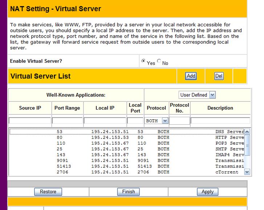The width and height of the screenshot is (264, 210).
Task: Focus the Description input field
Action: (x=220, y=120)
